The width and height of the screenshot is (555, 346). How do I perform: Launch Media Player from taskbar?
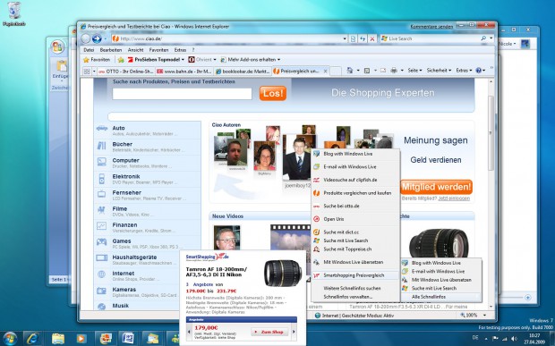[x=81, y=339]
